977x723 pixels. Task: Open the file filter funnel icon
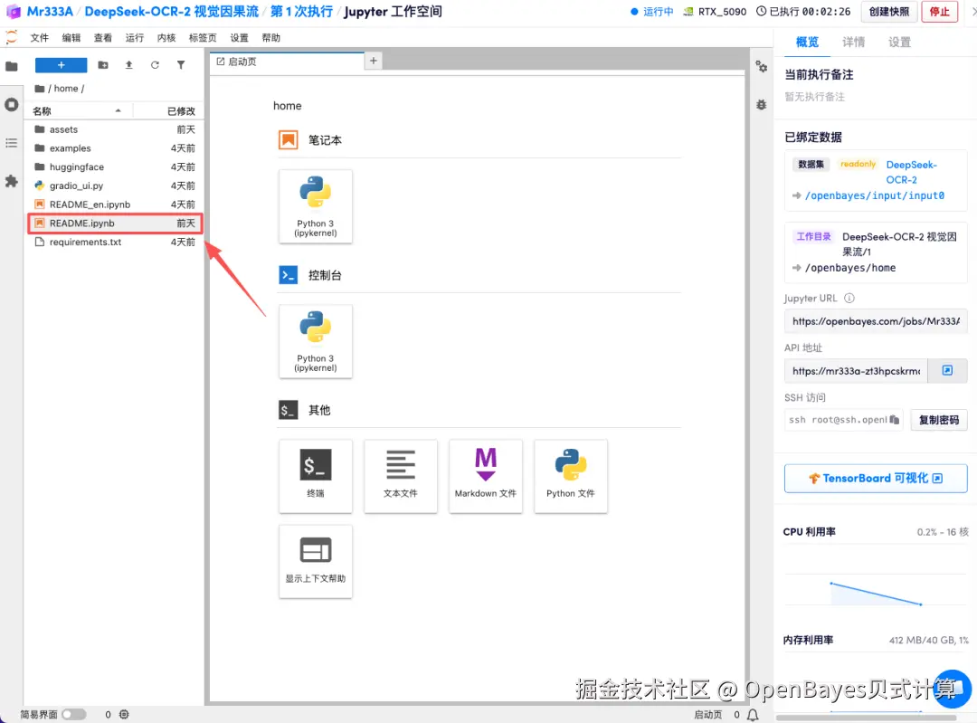[x=181, y=65]
